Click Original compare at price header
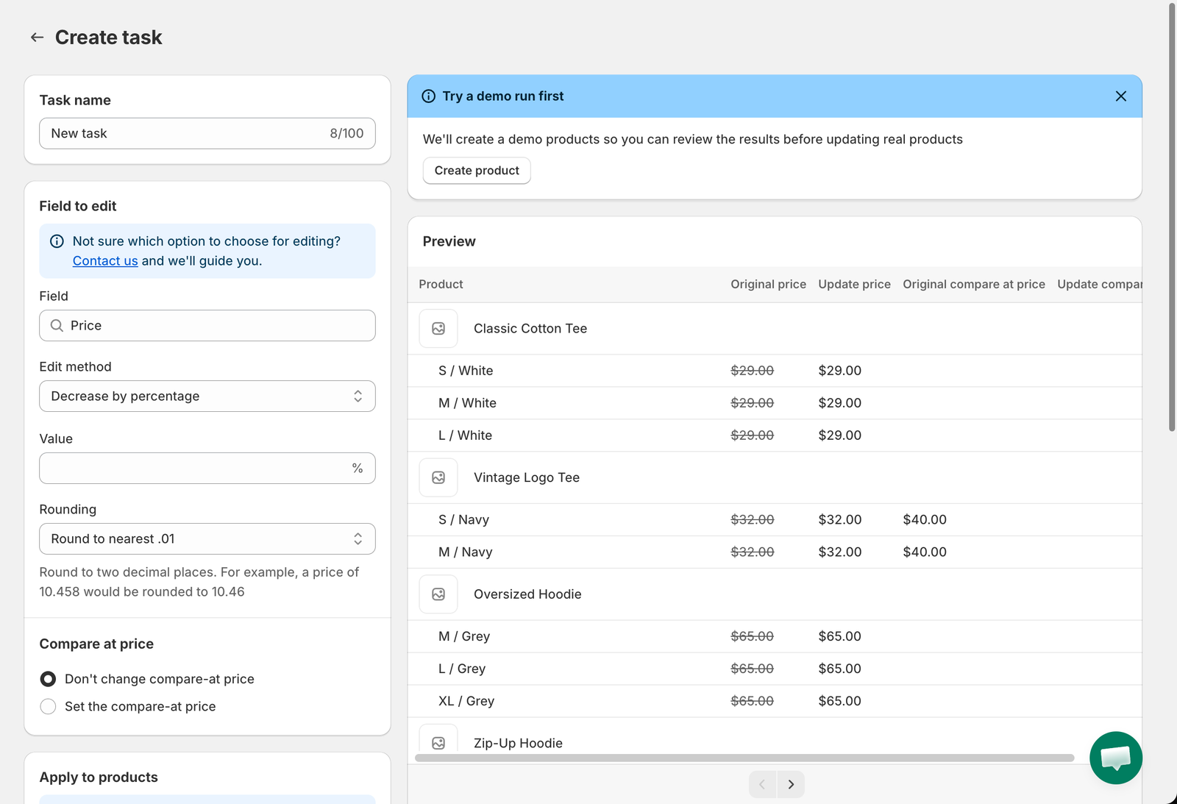Image resolution: width=1177 pixels, height=804 pixels. point(974,285)
